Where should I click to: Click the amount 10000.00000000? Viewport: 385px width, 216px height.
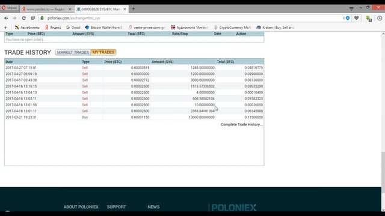[202, 117]
